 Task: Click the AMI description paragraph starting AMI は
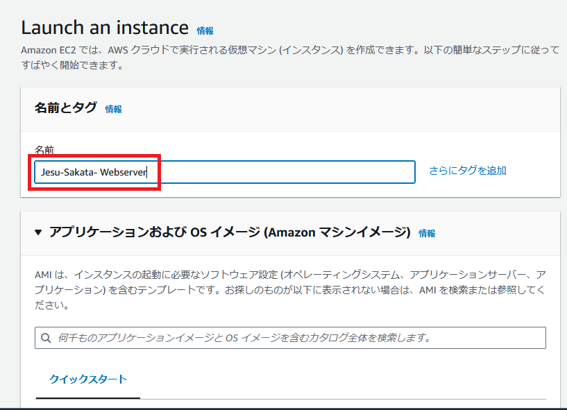point(290,290)
